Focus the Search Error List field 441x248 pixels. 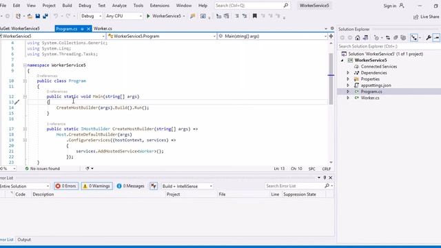point(299,186)
